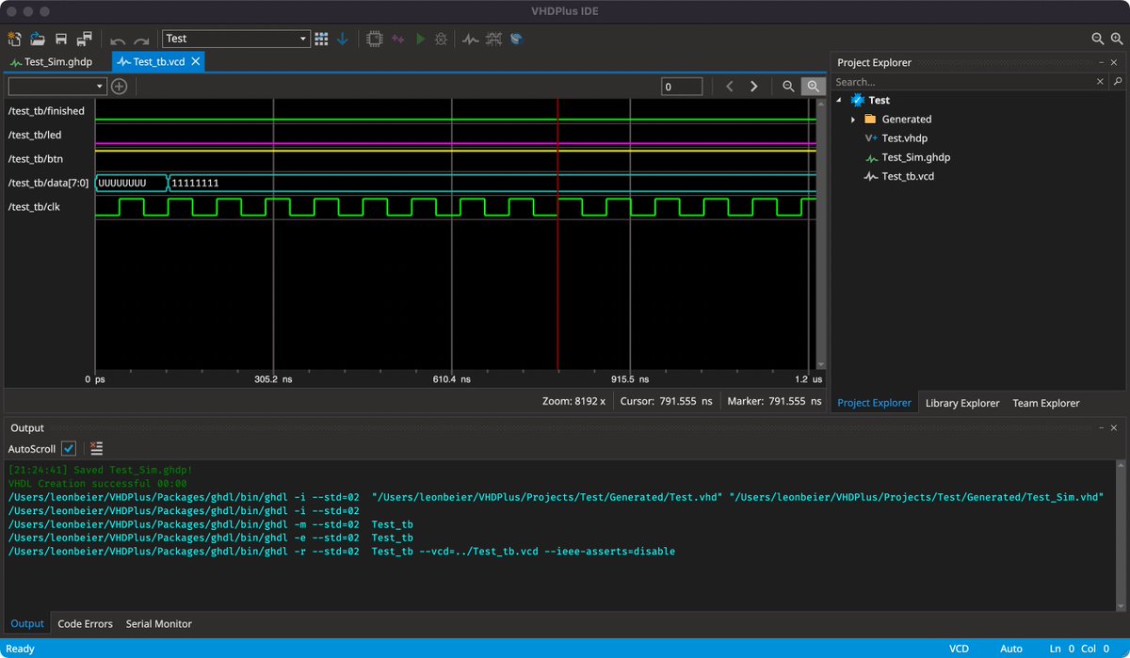The height and width of the screenshot is (658, 1130).
Task: Click the Project Explorer search magnifier icon
Action: pyautogui.click(x=1118, y=82)
